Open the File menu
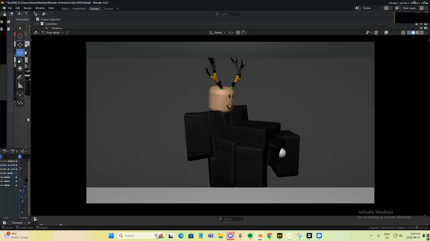The width and height of the screenshot is (430, 241). pyautogui.click(x=10, y=8)
